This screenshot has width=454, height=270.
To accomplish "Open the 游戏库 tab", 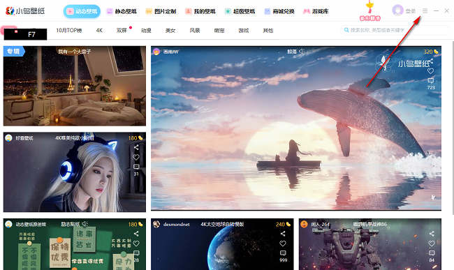I will coord(316,11).
